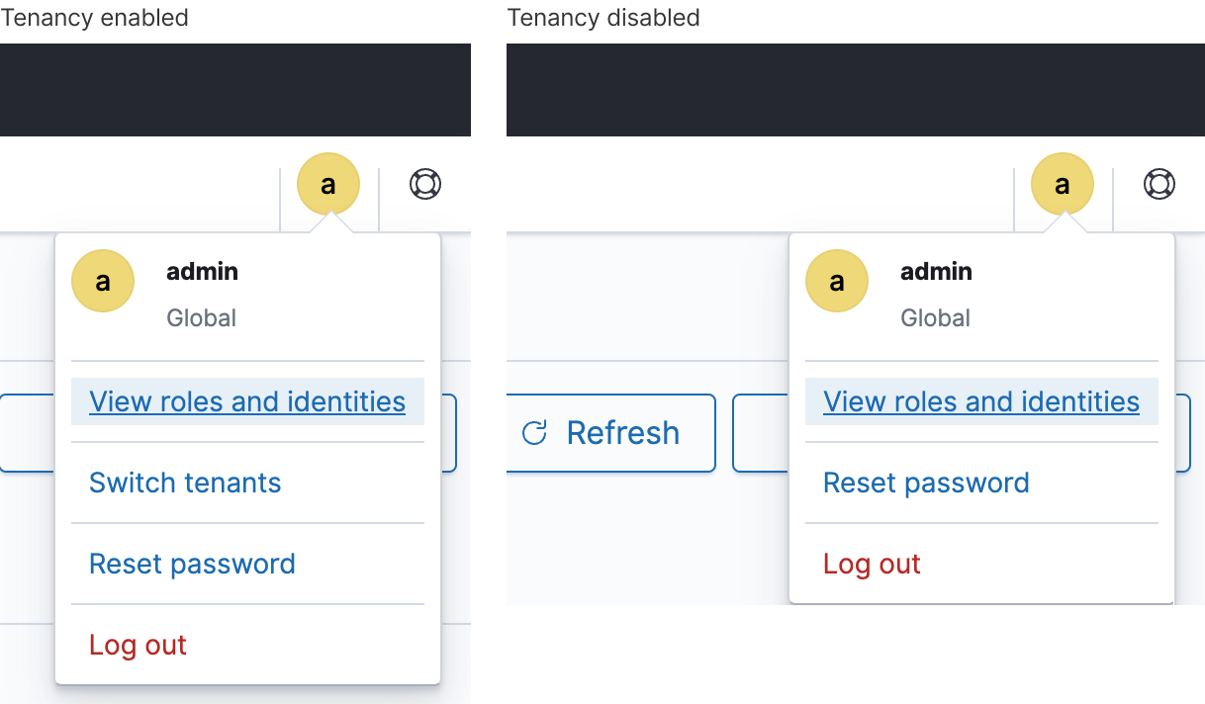Image resolution: width=1205 pixels, height=704 pixels.
Task: Open the admin avatar menu in Tenancy enabled view
Action: [328, 184]
